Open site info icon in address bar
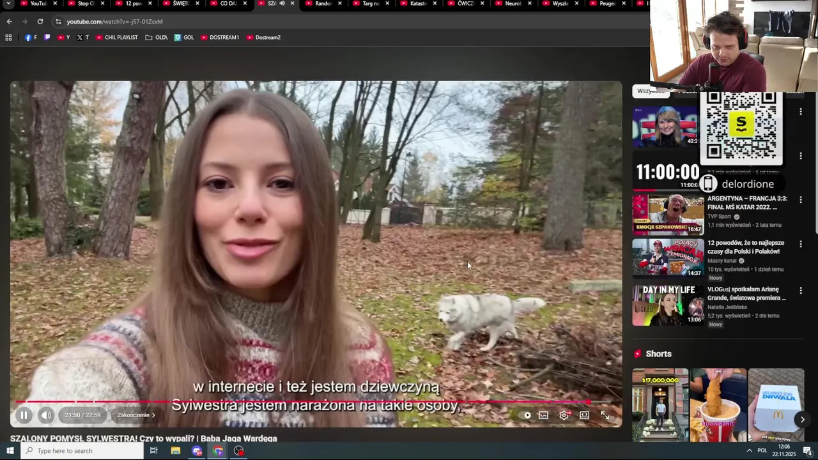818x460 pixels. 58,22
